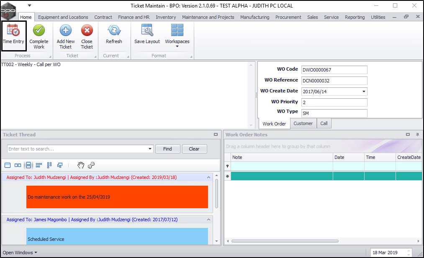This screenshot has height=258, width=424.
Task: Refresh the current ticket
Action: [114, 34]
